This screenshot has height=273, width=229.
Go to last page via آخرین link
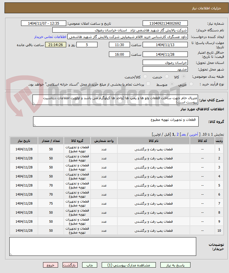(194, 134)
